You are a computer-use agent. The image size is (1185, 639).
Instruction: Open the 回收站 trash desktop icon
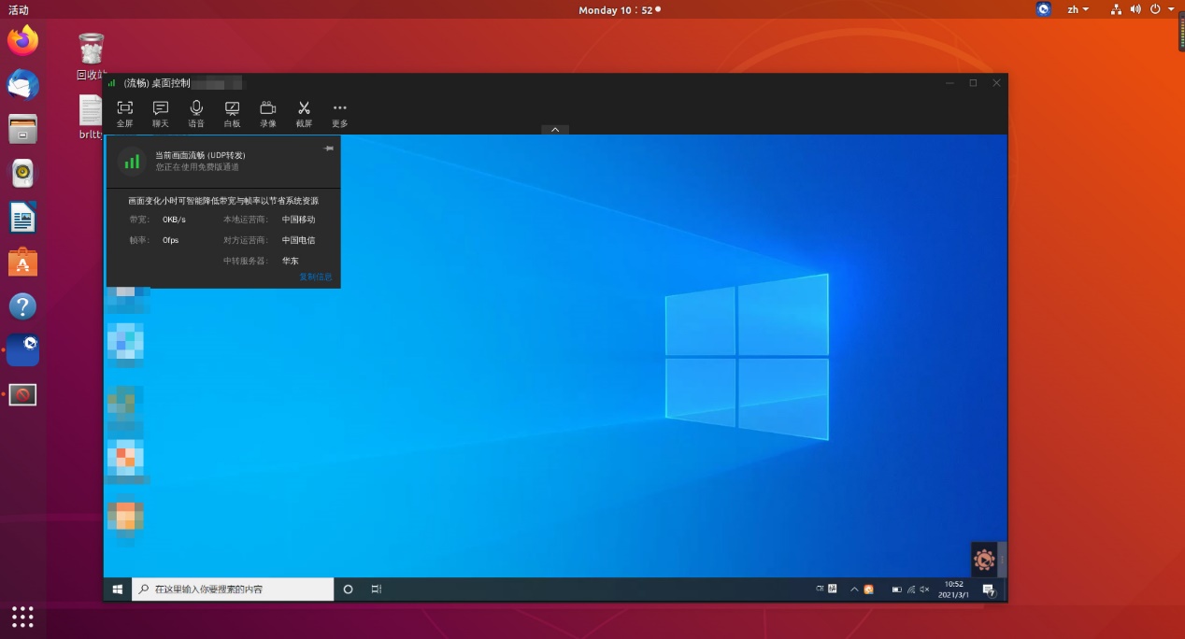click(x=92, y=56)
